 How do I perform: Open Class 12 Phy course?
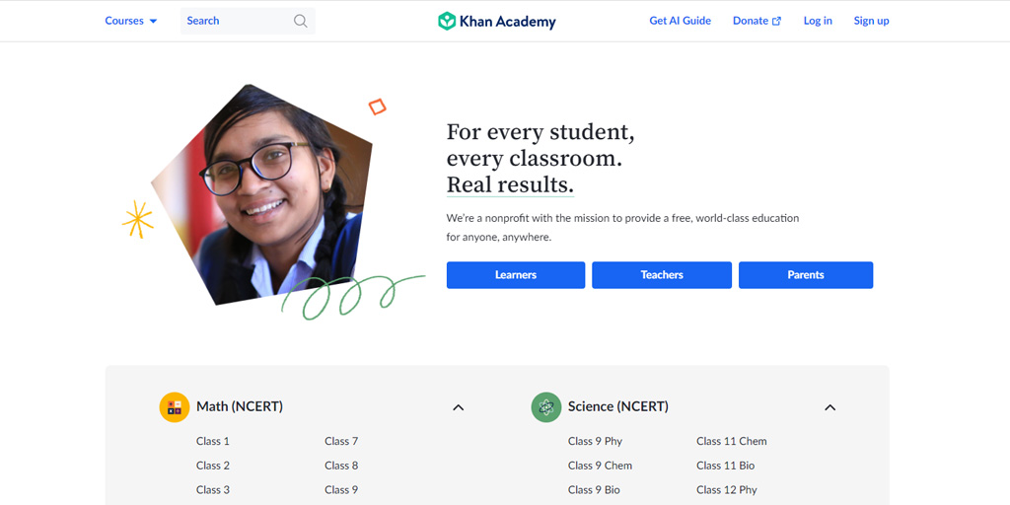click(727, 489)
